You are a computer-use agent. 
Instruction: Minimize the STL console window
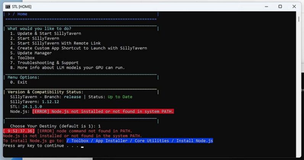coord(266,6)
